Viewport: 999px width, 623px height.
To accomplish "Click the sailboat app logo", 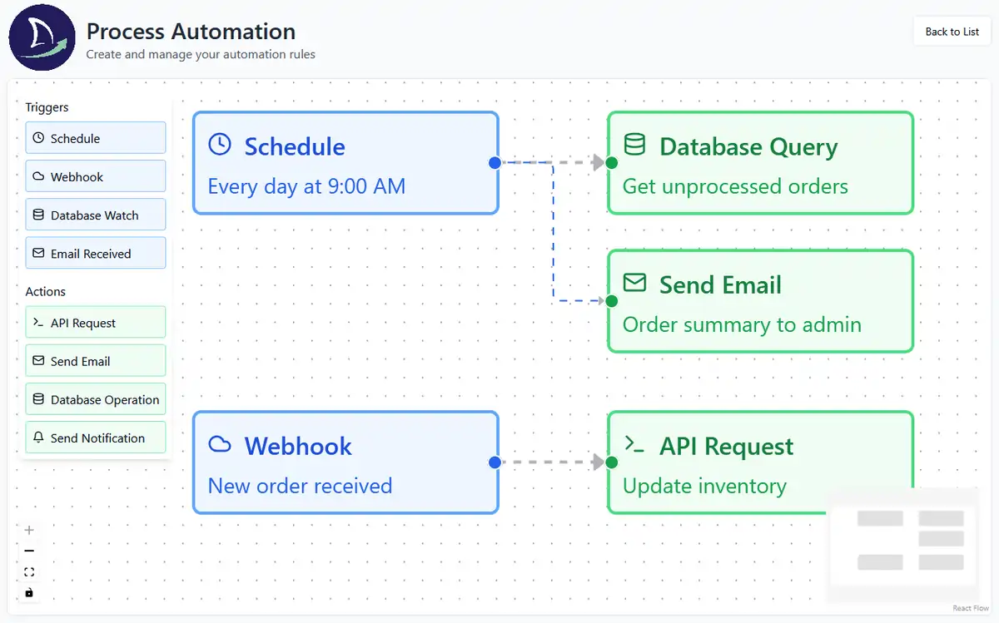I will [x=42, y=37].
